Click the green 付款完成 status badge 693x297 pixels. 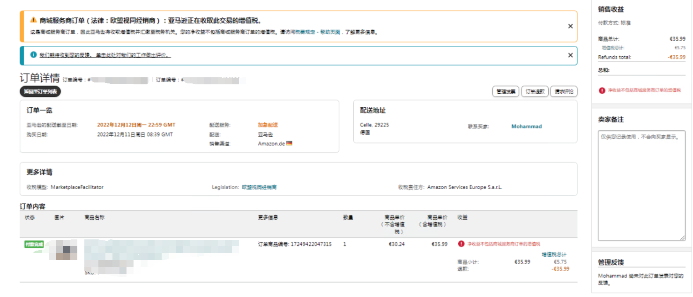point(34,244)
